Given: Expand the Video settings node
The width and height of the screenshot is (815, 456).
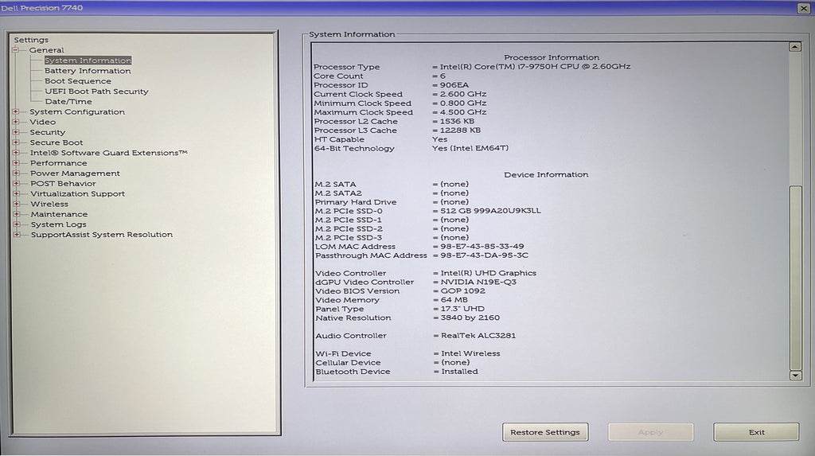Looking at the screenshot, I should [16, 122].
